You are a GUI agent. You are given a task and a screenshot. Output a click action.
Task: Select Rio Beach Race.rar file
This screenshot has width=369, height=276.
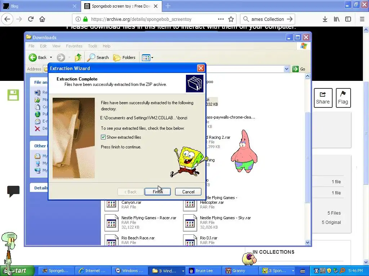tap(130, 240)
